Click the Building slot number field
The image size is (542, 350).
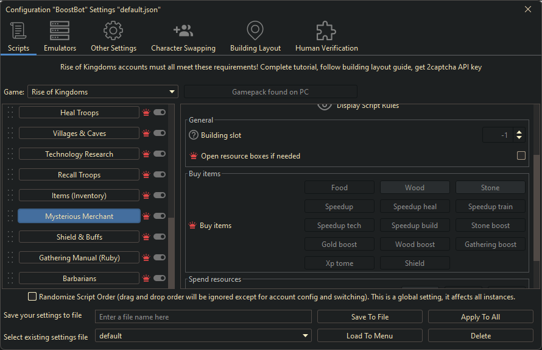coord(498,135)
